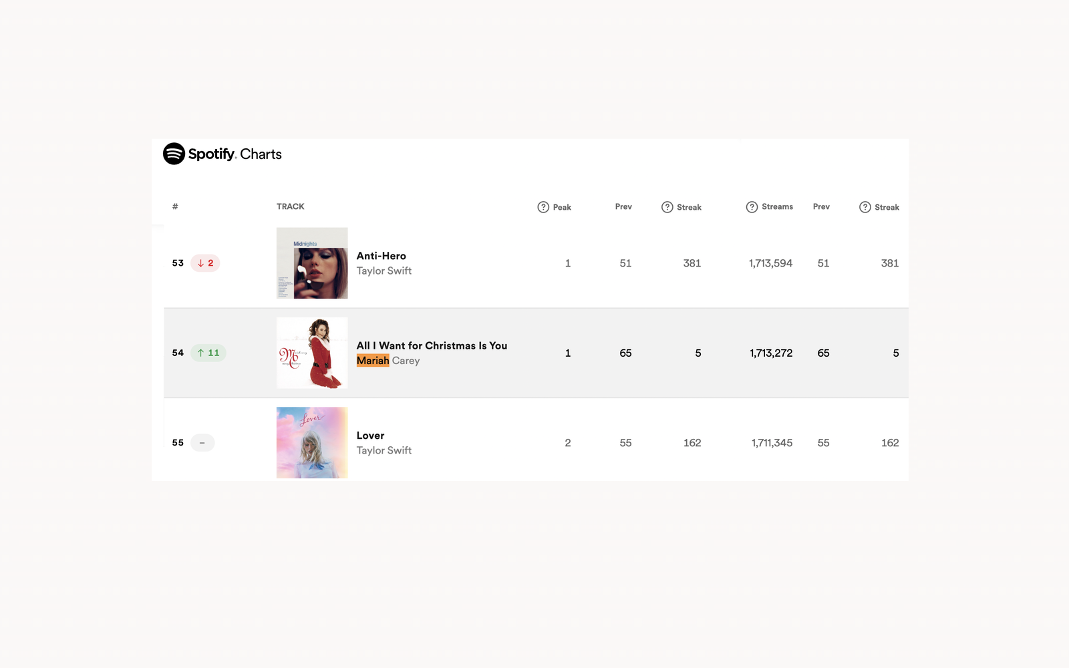Click the stream count 1,711,345 for Lover
This screenshot has height=668, width=1069.
771,442
